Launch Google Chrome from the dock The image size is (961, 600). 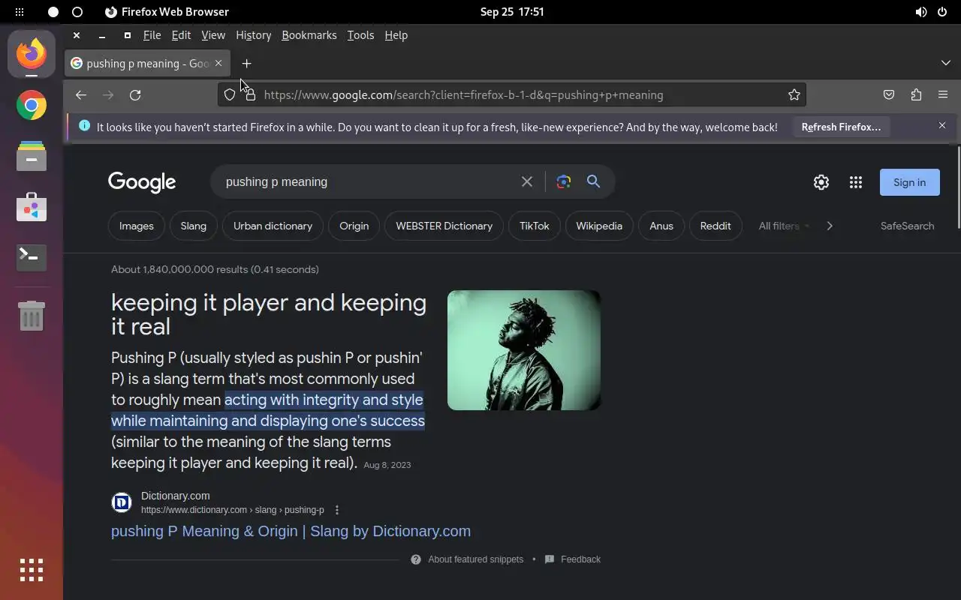click(x=32, y=106)
